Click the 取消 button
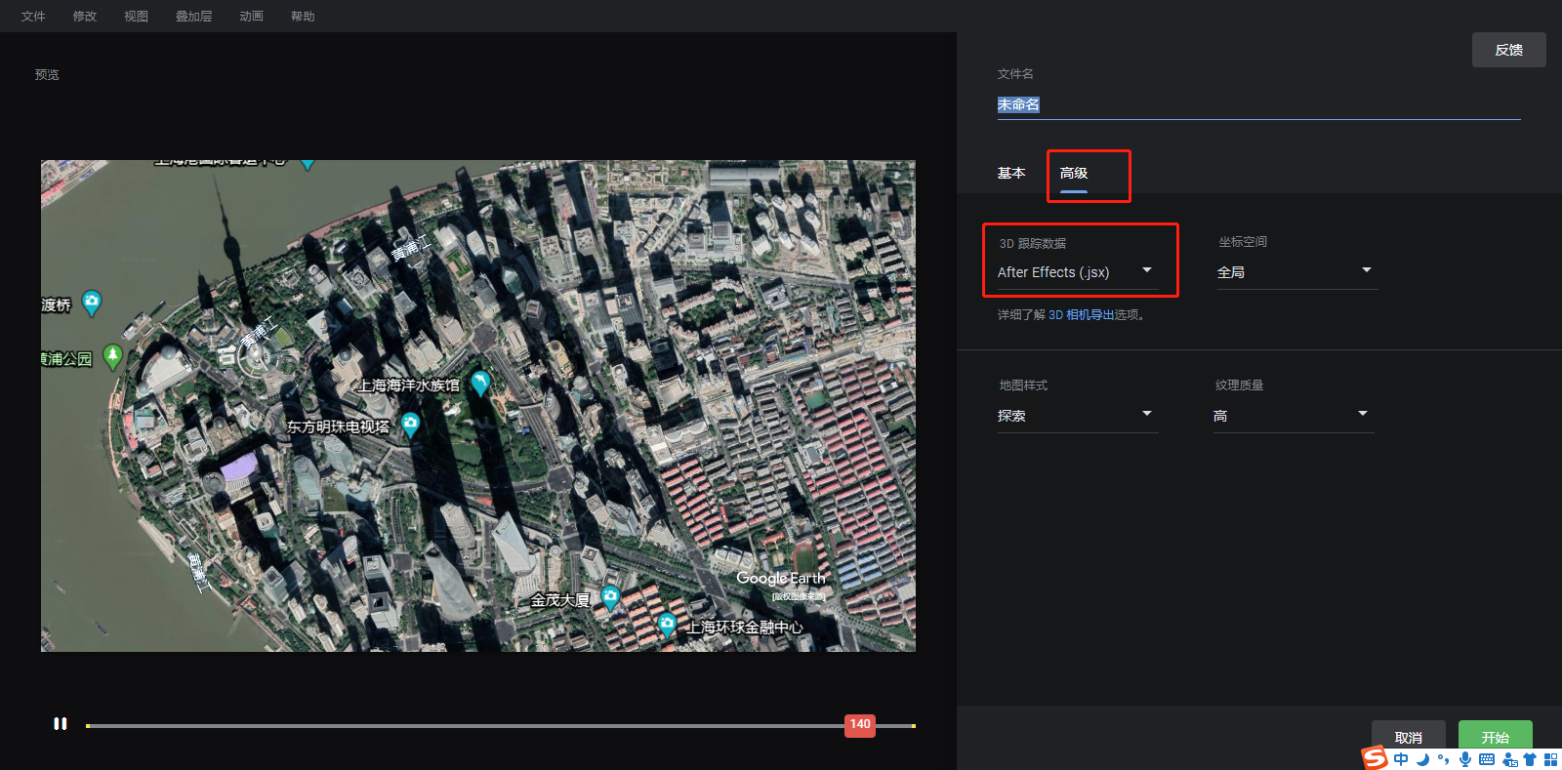 tap(1408, 738)
